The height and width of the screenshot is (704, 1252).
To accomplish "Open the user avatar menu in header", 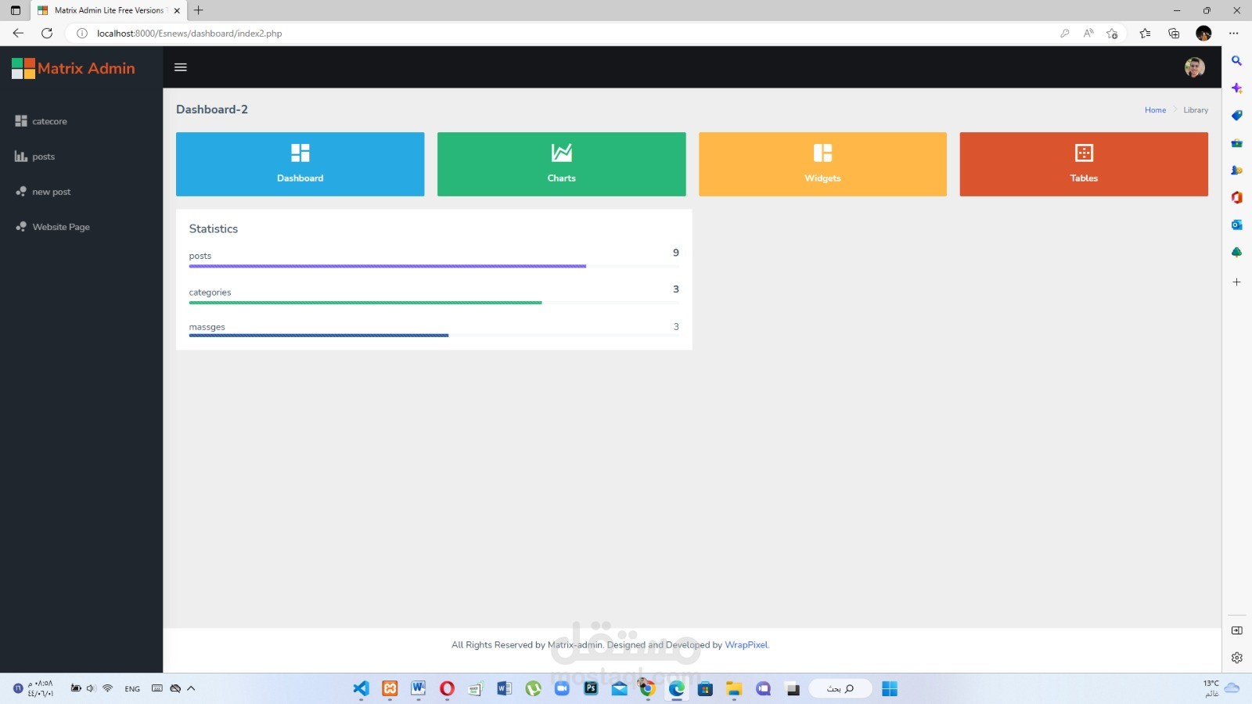I will pyautogui.click(x=1194, y=67).
